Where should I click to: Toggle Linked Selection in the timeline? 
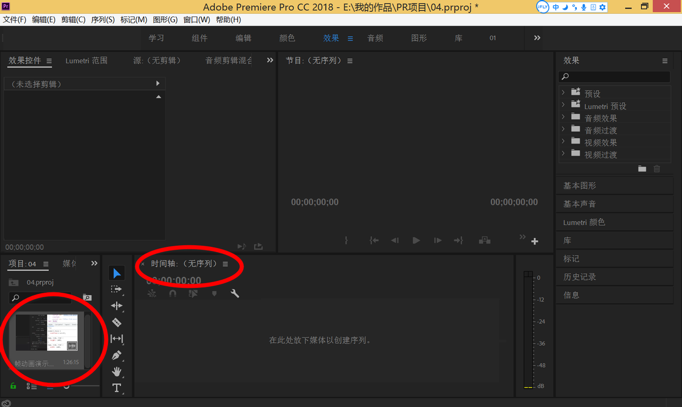coord(193,293)
